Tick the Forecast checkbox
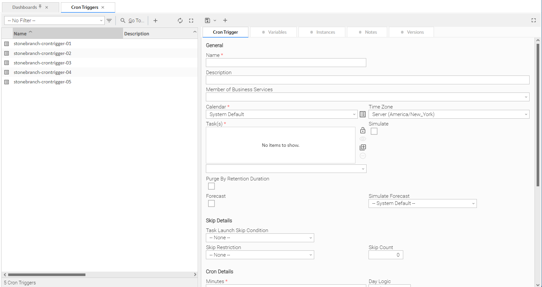This screenshot has height=287, width=542. click(211, 204)
